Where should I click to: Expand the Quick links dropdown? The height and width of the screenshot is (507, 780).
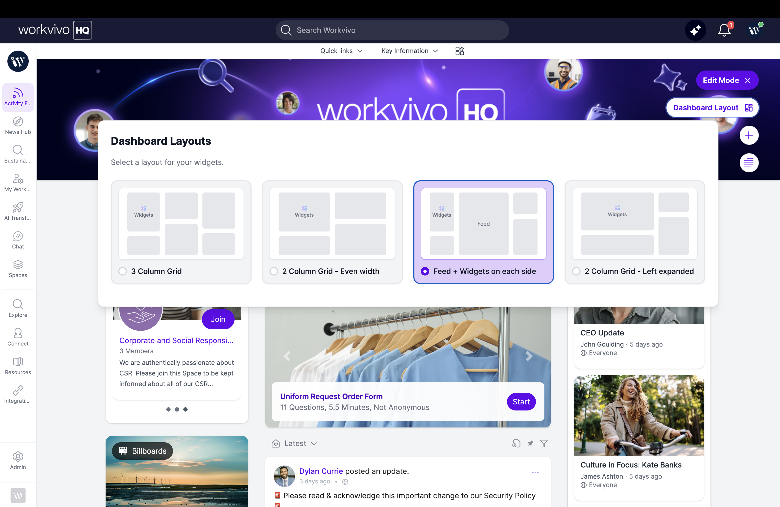(x=341, y=51)
